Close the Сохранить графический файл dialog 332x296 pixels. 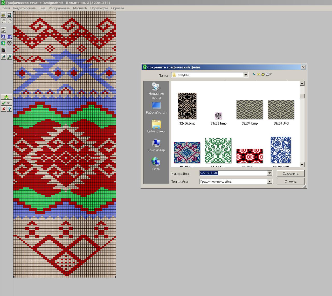[303, 67]
